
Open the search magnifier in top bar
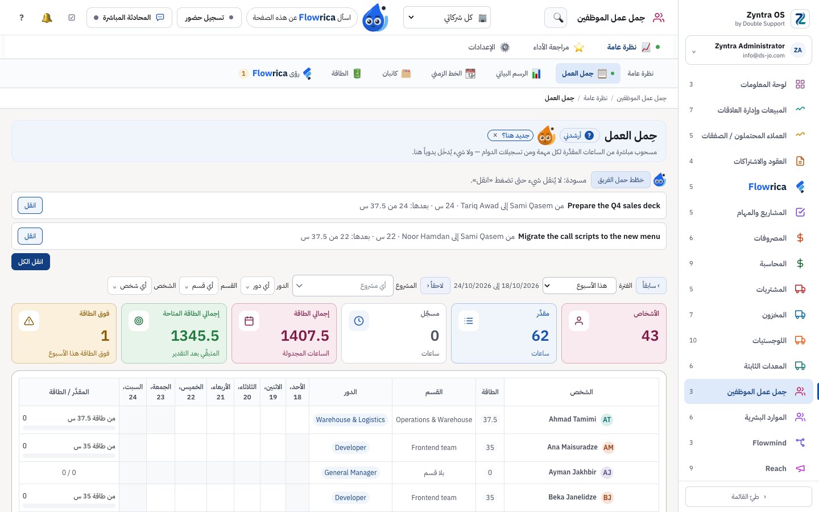coord(556,18)
